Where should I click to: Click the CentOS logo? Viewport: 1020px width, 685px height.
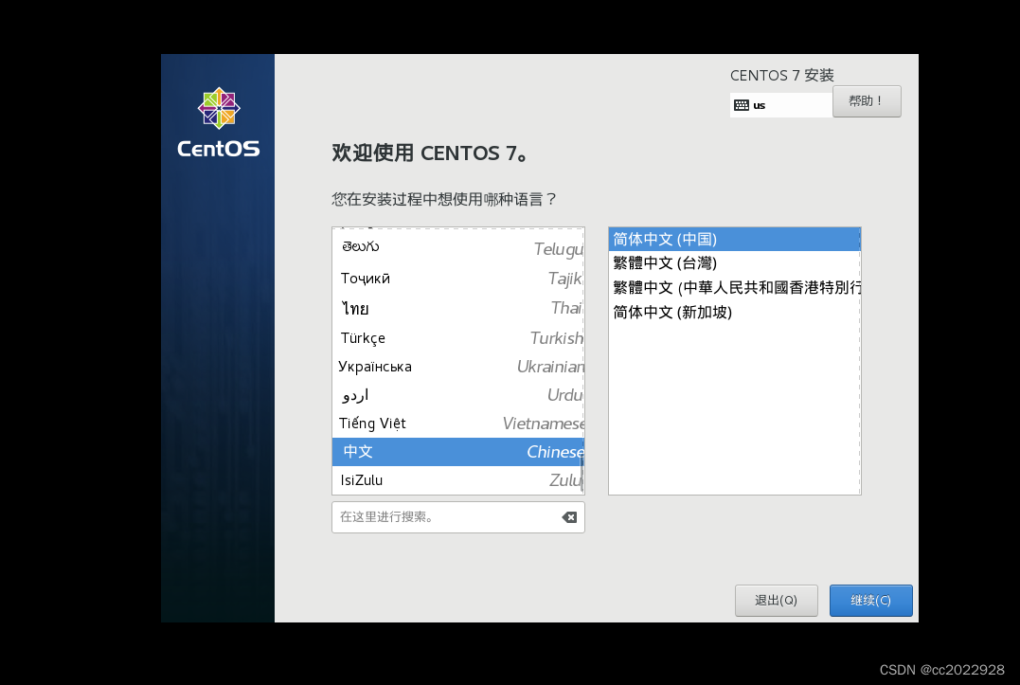point(219,123)
